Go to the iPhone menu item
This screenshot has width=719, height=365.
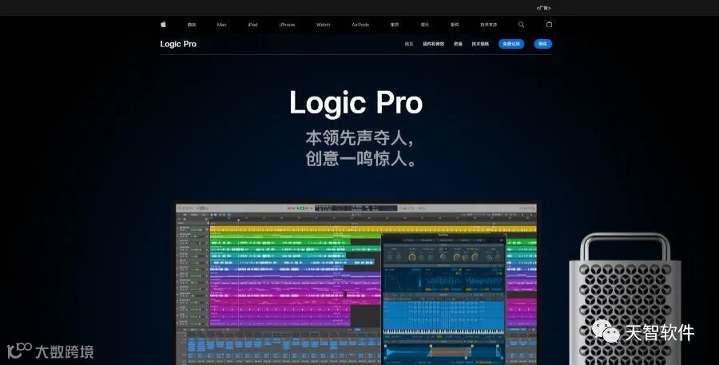click(287, 25)
